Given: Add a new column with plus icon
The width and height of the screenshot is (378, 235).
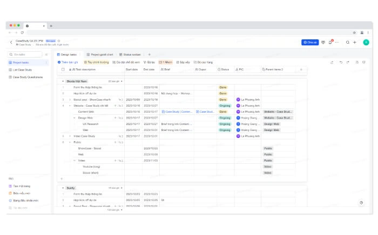Looking at the screenshot, I should click(301, 70).
